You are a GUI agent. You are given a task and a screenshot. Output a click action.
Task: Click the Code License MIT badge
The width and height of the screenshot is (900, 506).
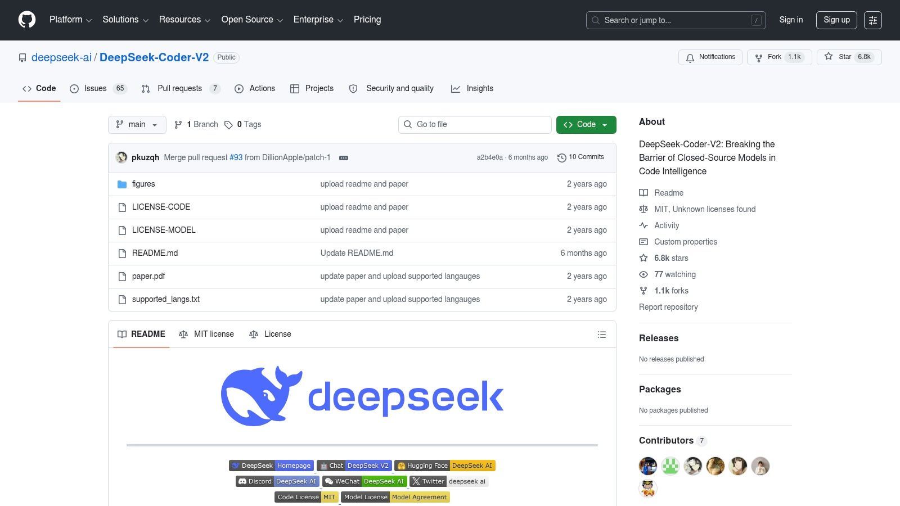[307, 497]
